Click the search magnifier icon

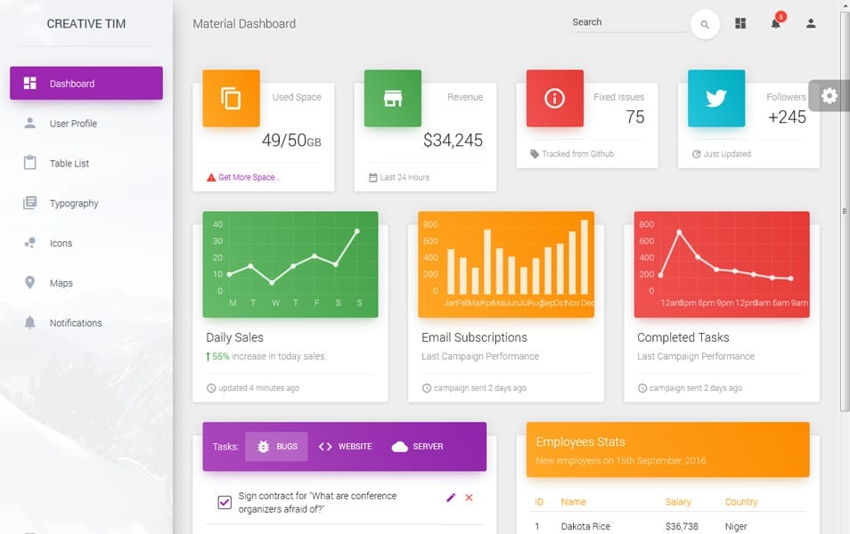pyautogui.click(x=705, y=24)
